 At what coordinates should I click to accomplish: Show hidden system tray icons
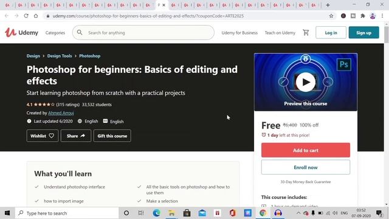pyautogui.click(x=298, y=213)
